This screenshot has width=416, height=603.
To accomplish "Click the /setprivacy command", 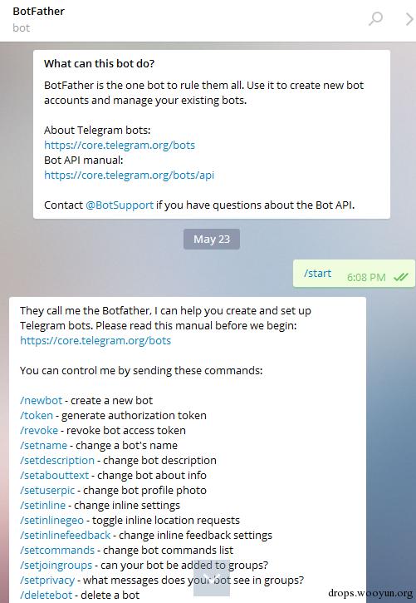I will click(47, 581).
